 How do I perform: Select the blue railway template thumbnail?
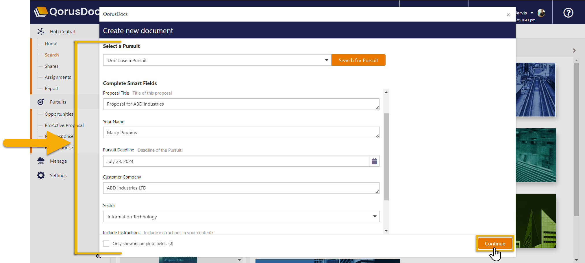pyautogui.click(x=535, y=90)
